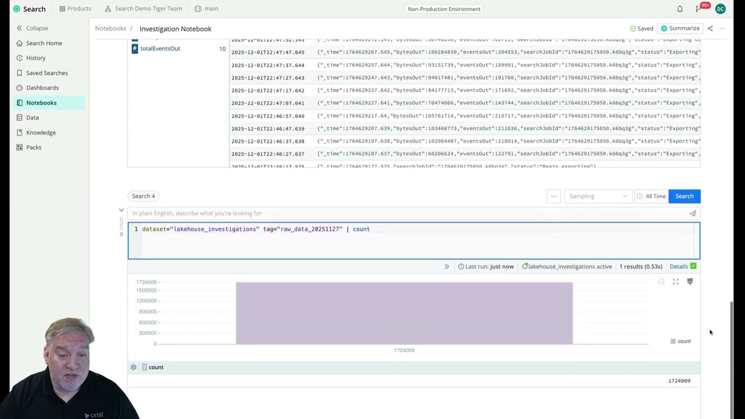This screenshot has height=419, width=745.
Task: Open the notifications bell
Action: [x=680, y=9]
